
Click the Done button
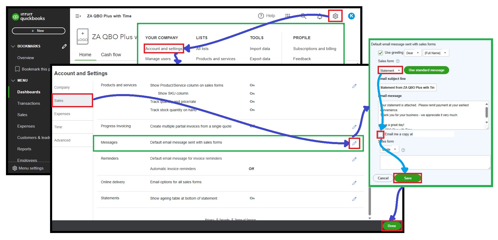coord(392,226)
